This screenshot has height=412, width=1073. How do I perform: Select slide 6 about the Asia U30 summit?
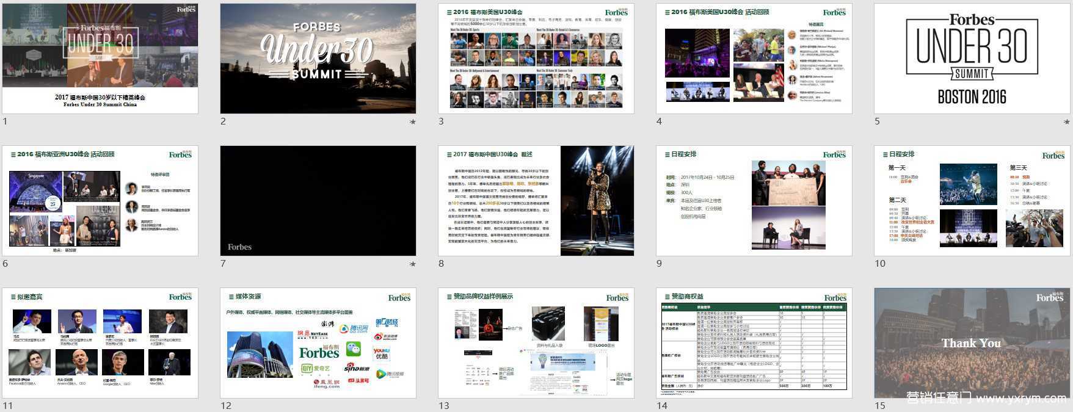(100, 201)
